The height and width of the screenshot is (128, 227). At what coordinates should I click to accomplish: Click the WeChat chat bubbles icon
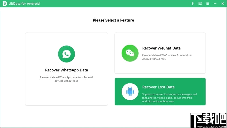click(130, 53)
